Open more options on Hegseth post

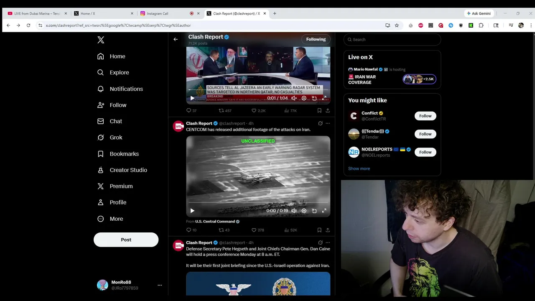tap(328, 242)
